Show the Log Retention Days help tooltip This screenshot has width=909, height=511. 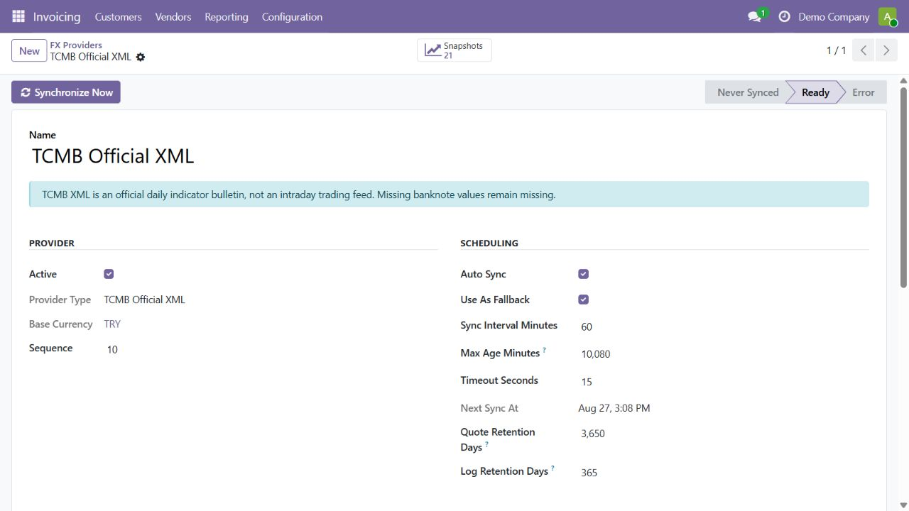pyautogui.click(x=553, y=468)
